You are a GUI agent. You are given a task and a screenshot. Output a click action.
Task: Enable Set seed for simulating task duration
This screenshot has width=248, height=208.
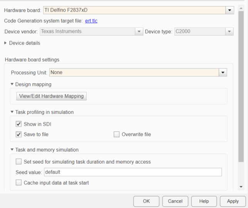coord(19,162)
